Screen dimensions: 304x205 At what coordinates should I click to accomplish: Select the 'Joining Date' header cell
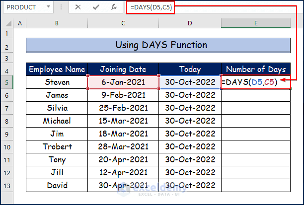point(123,69)
